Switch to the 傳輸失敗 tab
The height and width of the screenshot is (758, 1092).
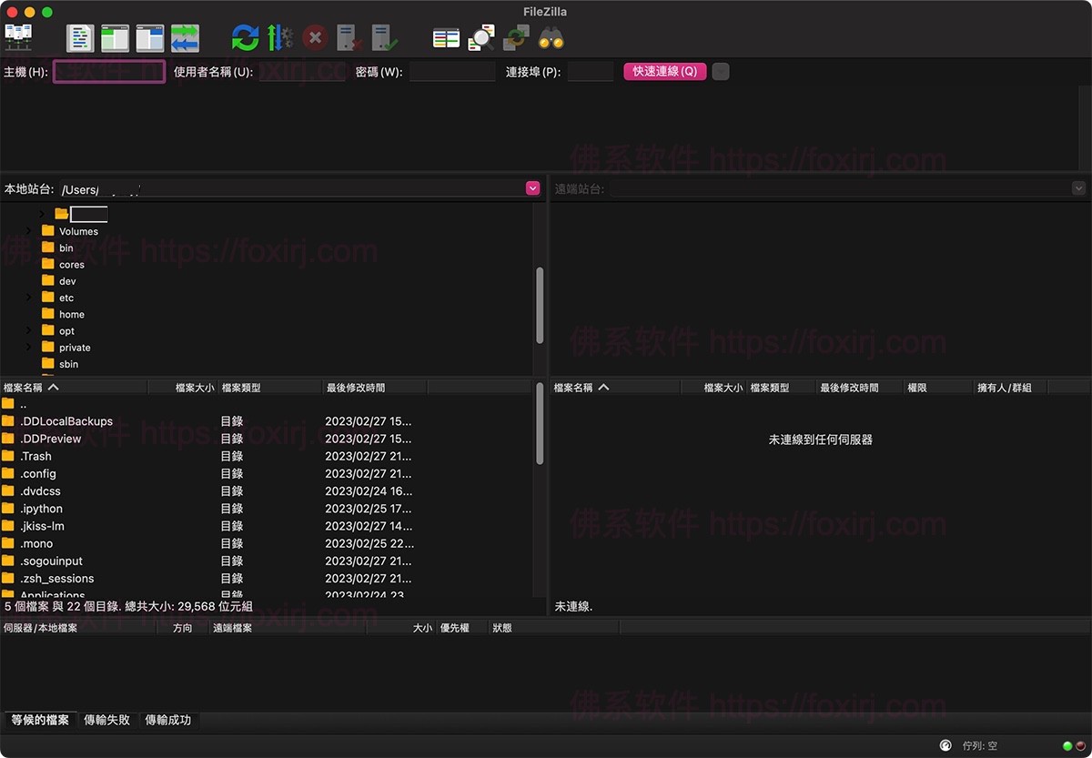pyautogui.click(x=106, y=720)
